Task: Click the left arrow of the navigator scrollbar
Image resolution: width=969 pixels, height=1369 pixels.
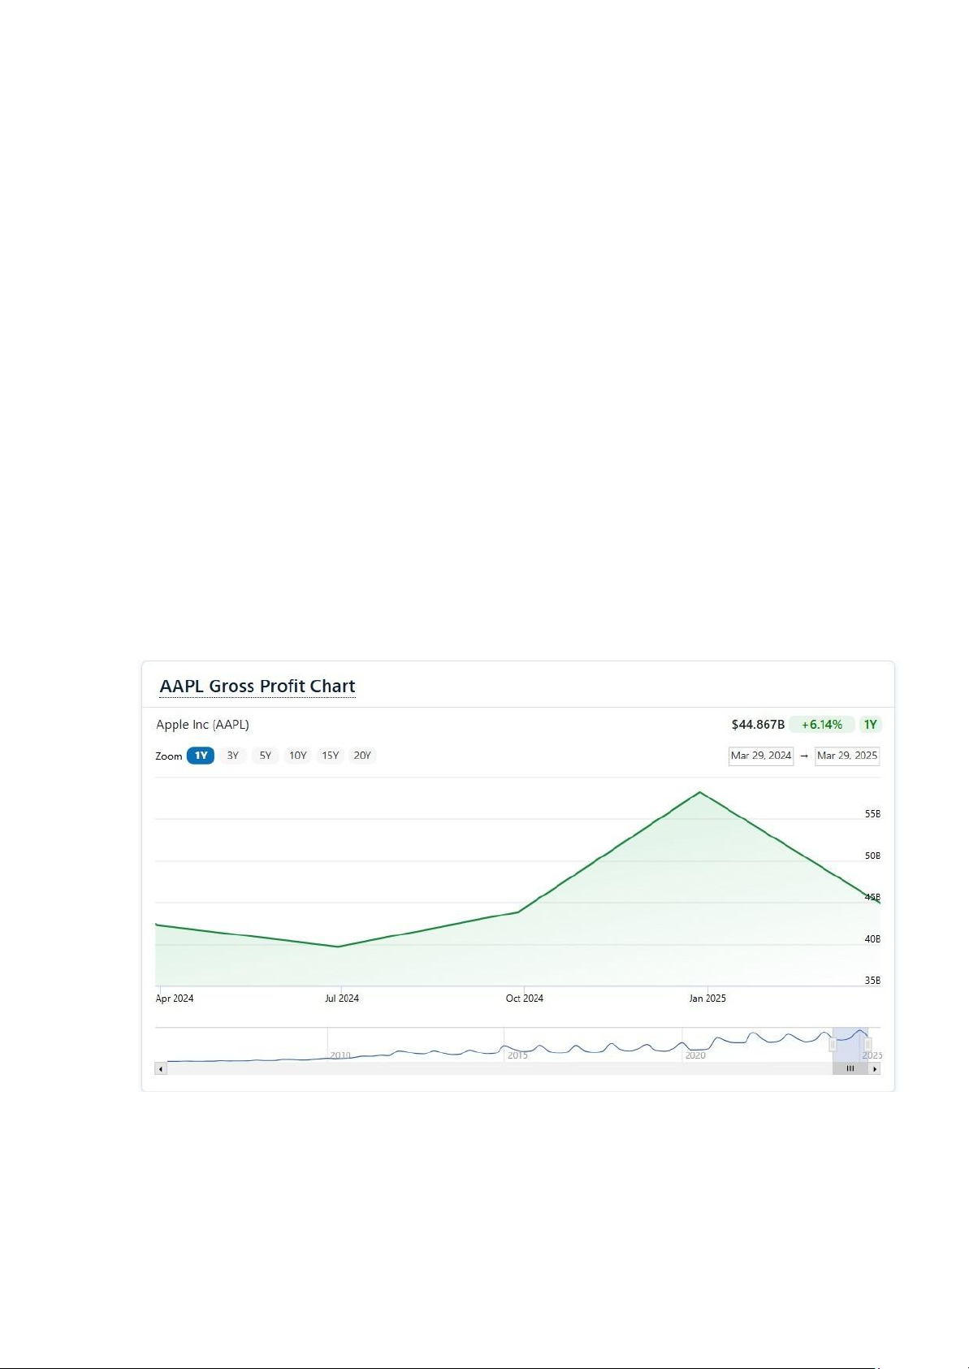Action: coord(161,1069)
